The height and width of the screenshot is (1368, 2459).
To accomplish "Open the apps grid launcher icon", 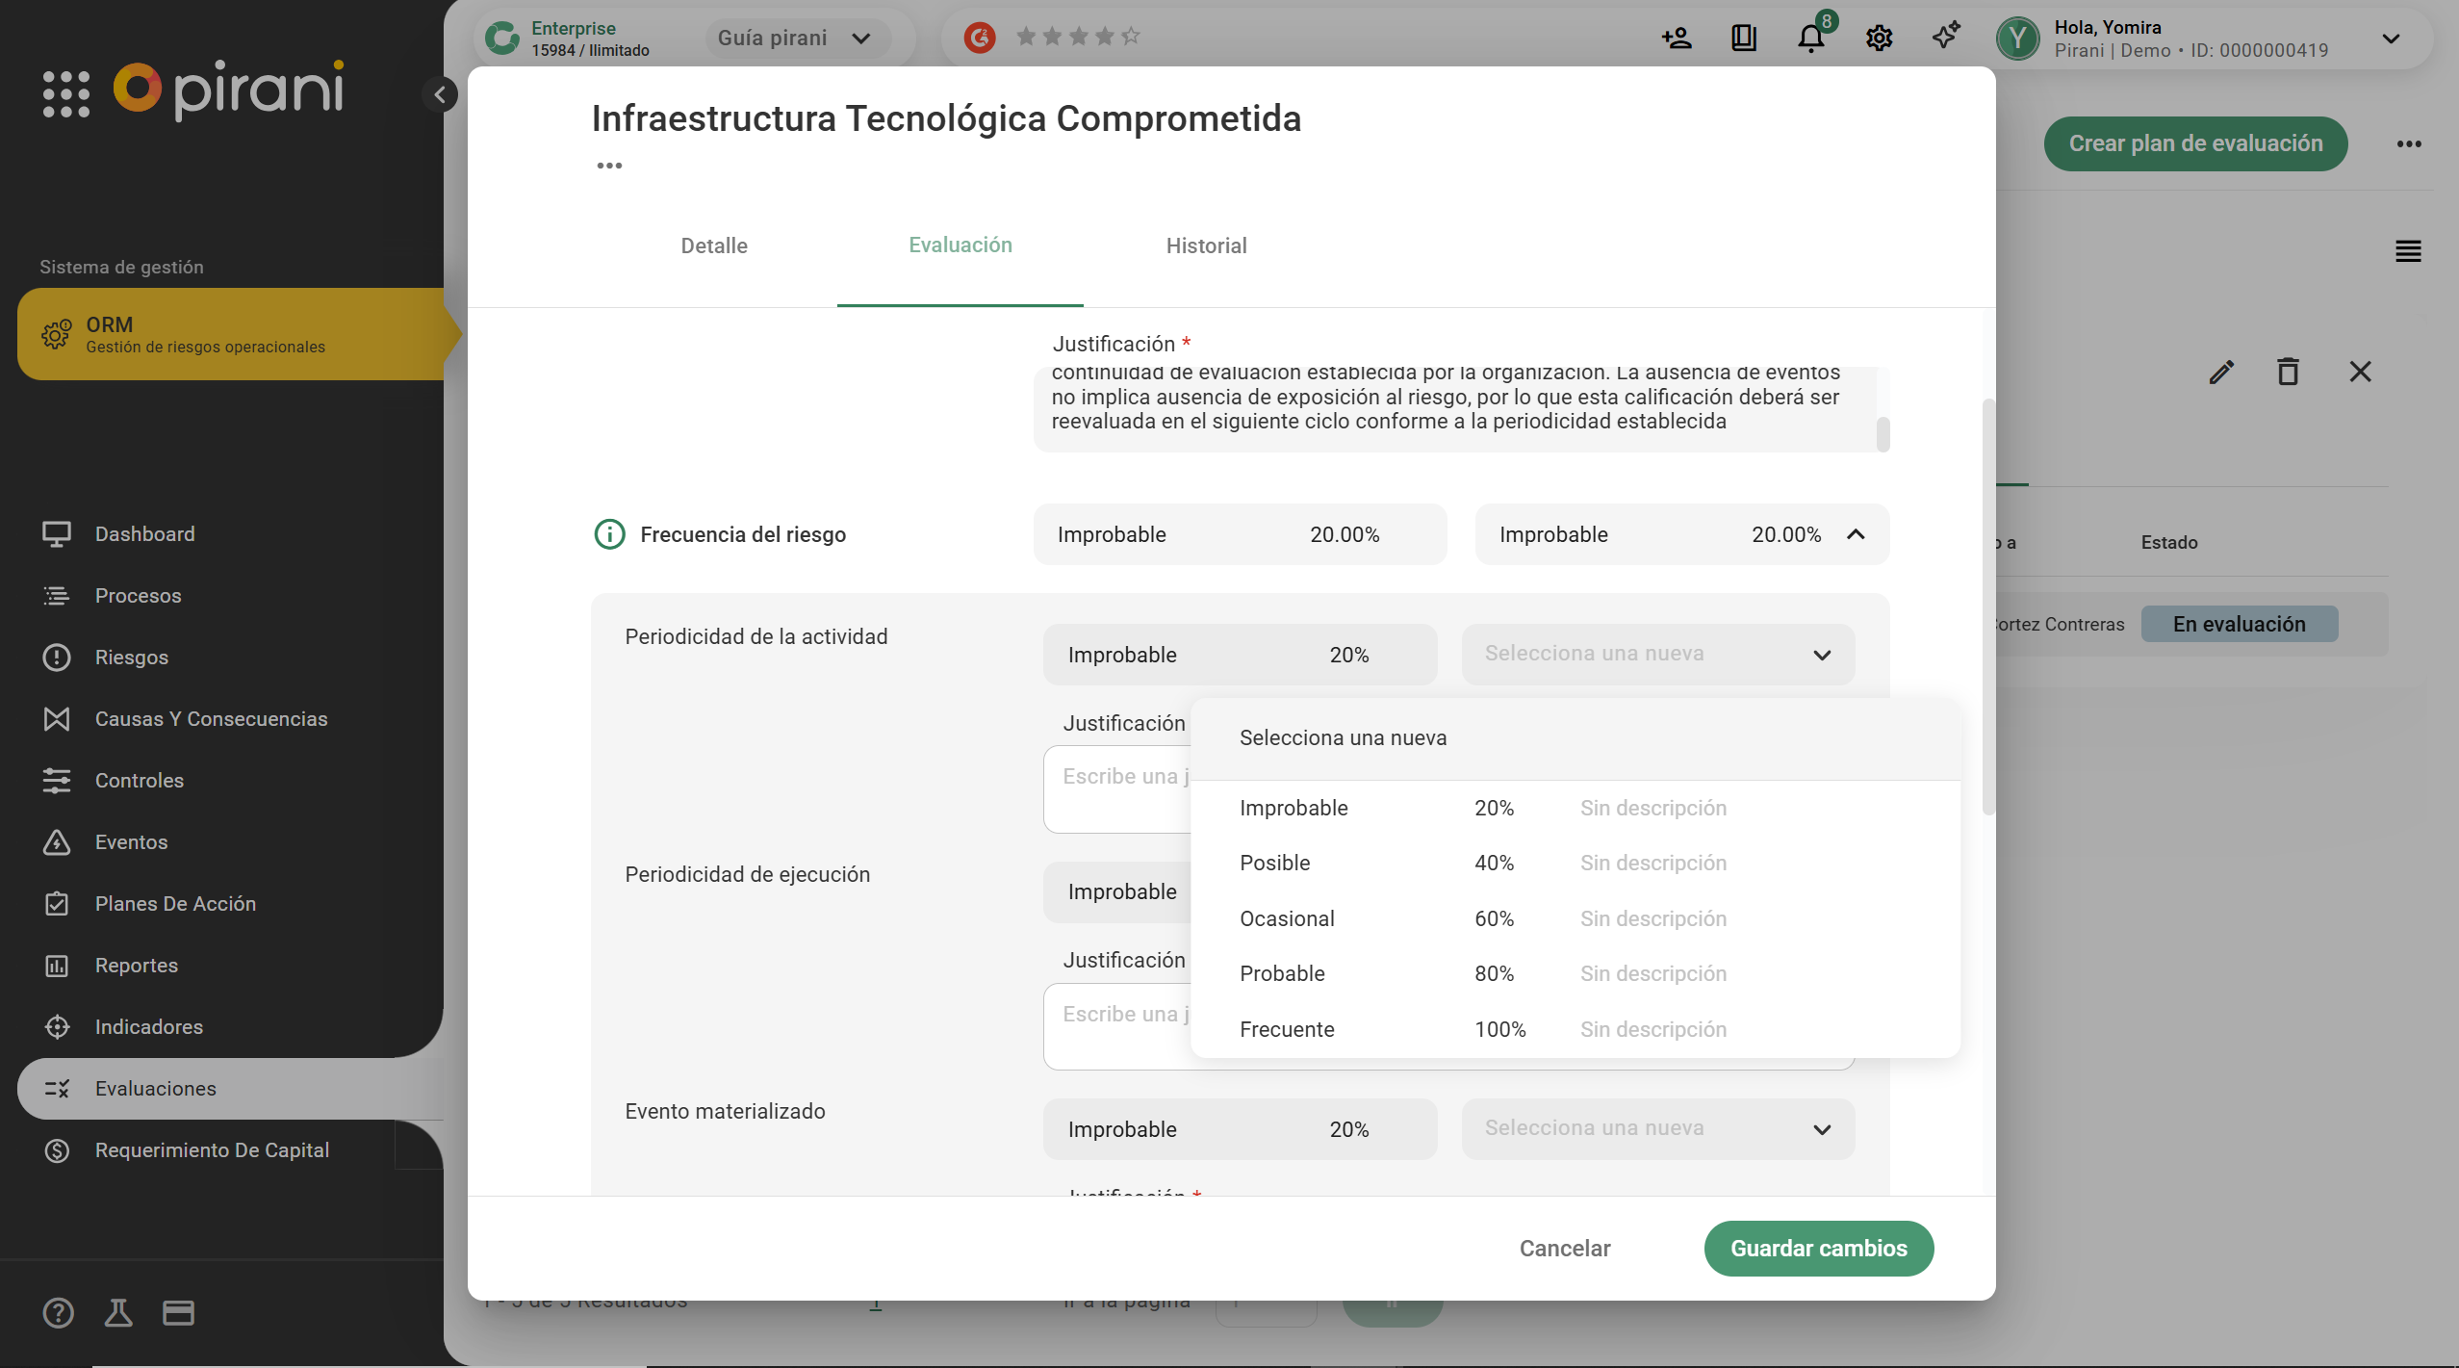I will tap(65, 93).
